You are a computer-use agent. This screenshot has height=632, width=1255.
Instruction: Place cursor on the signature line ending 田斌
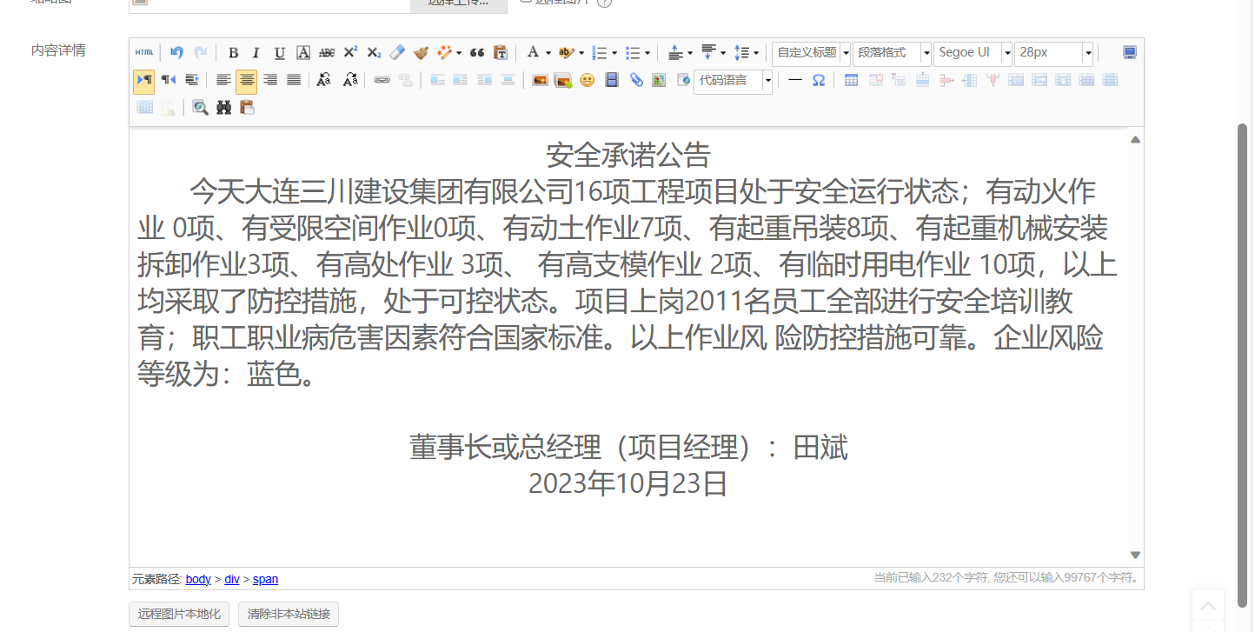click(x=628, y=448)
